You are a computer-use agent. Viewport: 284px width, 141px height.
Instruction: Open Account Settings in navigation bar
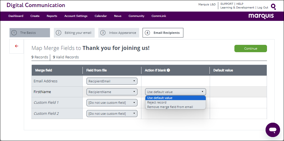click(x=76, y=16)
